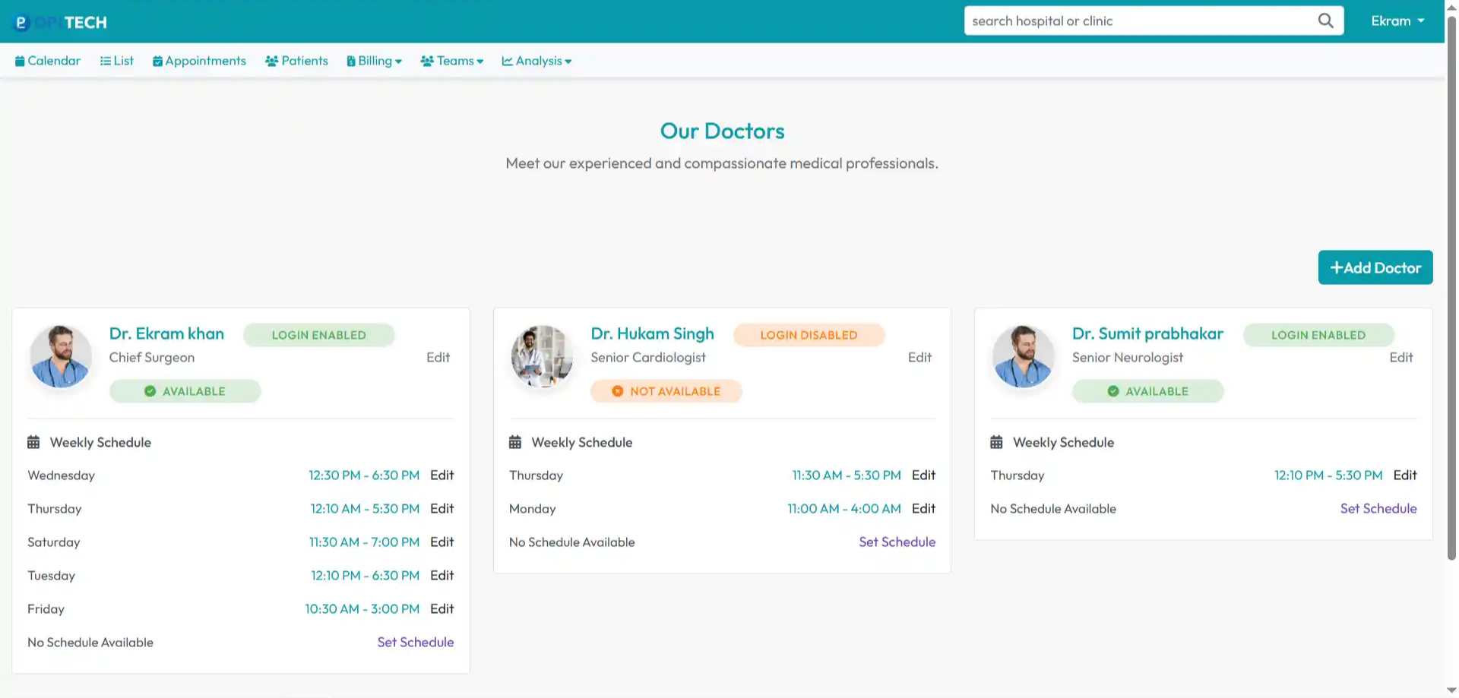This screenshot has height=698, width=1459.
Task: Click Dr. Hukam's LOGIN DISABLED badge
Action: point(809,335)
